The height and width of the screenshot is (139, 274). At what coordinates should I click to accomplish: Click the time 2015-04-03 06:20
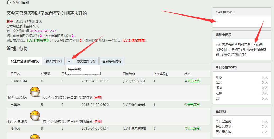click(95, 105)
